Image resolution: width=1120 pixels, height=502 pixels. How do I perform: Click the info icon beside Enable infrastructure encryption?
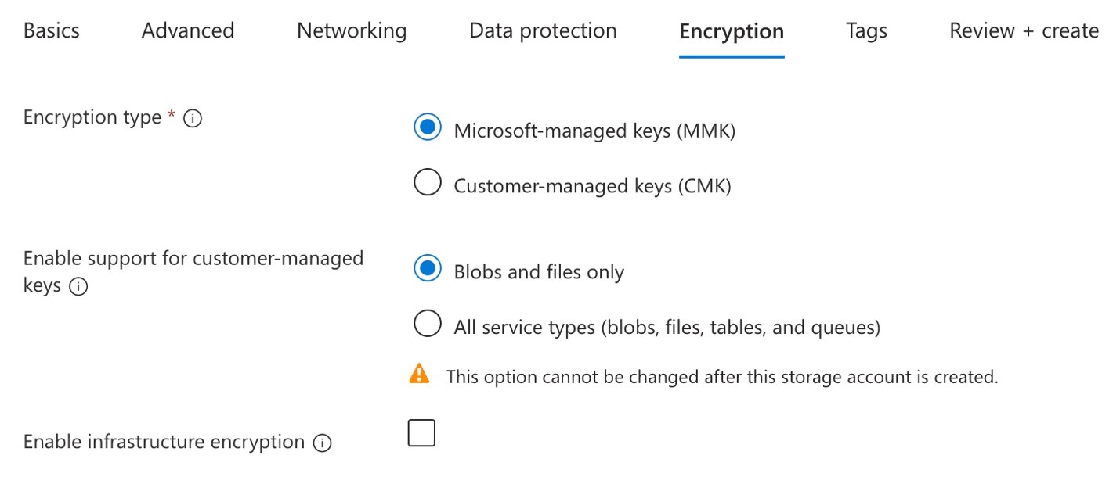click(322, 443)
